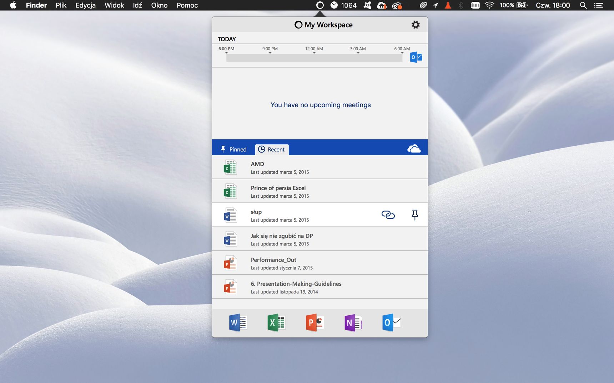The width and height of the screenshot is (614, 383).
Task: Open the My Workspace settings gear
Action: (416, 25)
